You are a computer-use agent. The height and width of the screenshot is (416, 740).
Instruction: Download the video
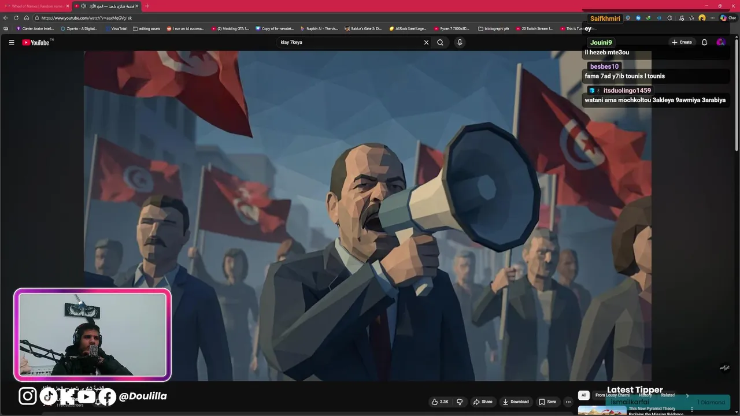[x=516, y=402]
